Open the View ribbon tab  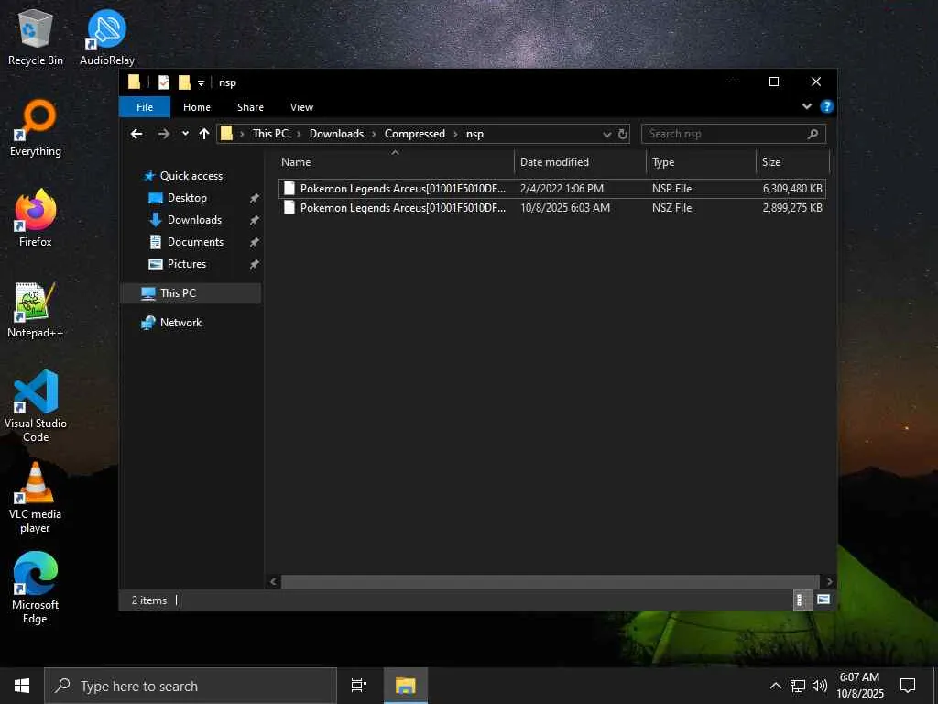click(x=301, y=107)
